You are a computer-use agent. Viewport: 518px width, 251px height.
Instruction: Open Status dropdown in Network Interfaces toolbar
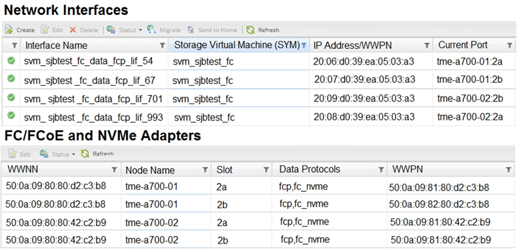[x=124, y=30]
